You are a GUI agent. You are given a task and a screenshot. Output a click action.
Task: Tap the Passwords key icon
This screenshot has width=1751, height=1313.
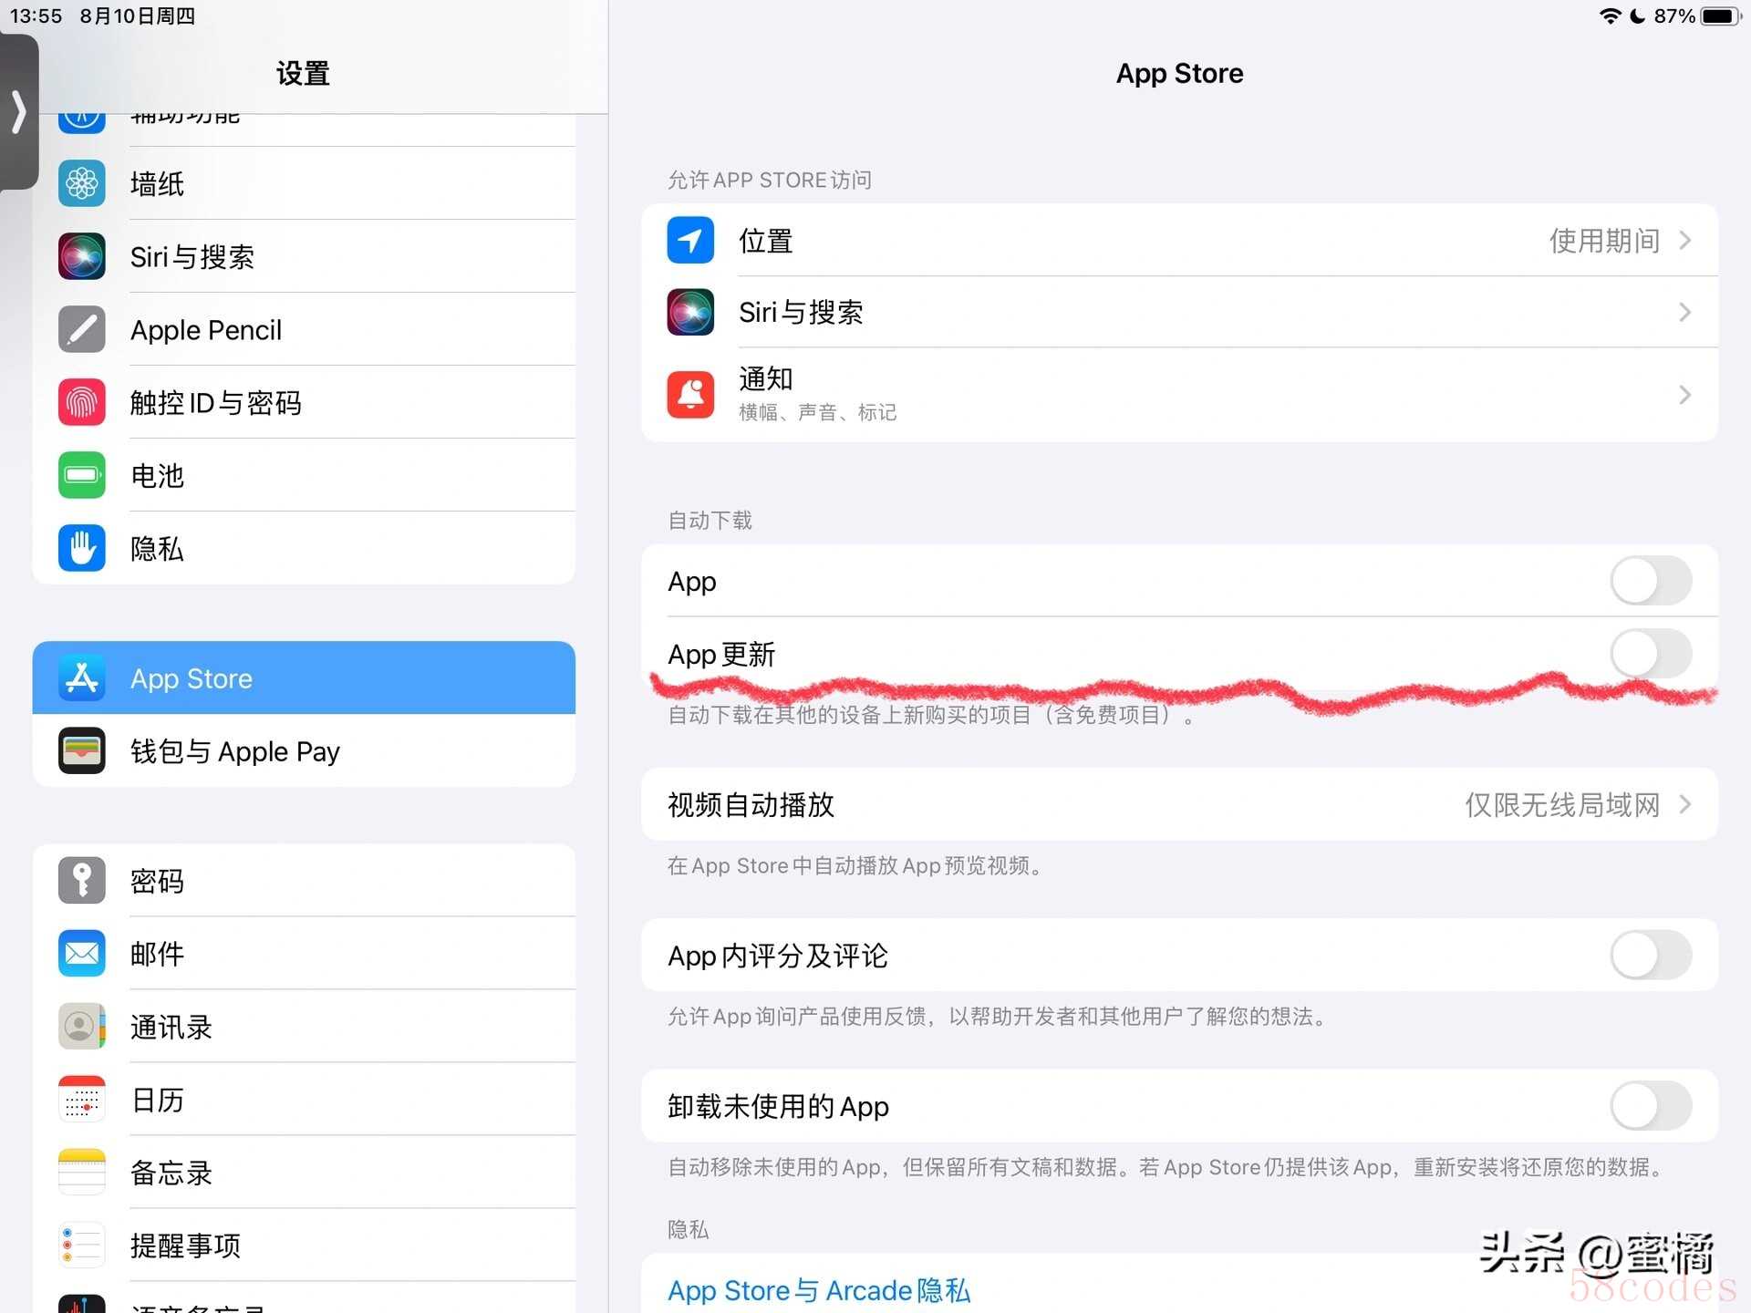click(82, 881)
